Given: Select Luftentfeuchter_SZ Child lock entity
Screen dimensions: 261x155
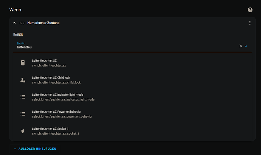Looking at the screenshot, I should (x=132, y=80).
